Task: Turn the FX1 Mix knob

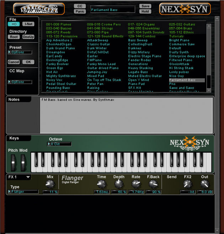Action: (x=50, y=184)
